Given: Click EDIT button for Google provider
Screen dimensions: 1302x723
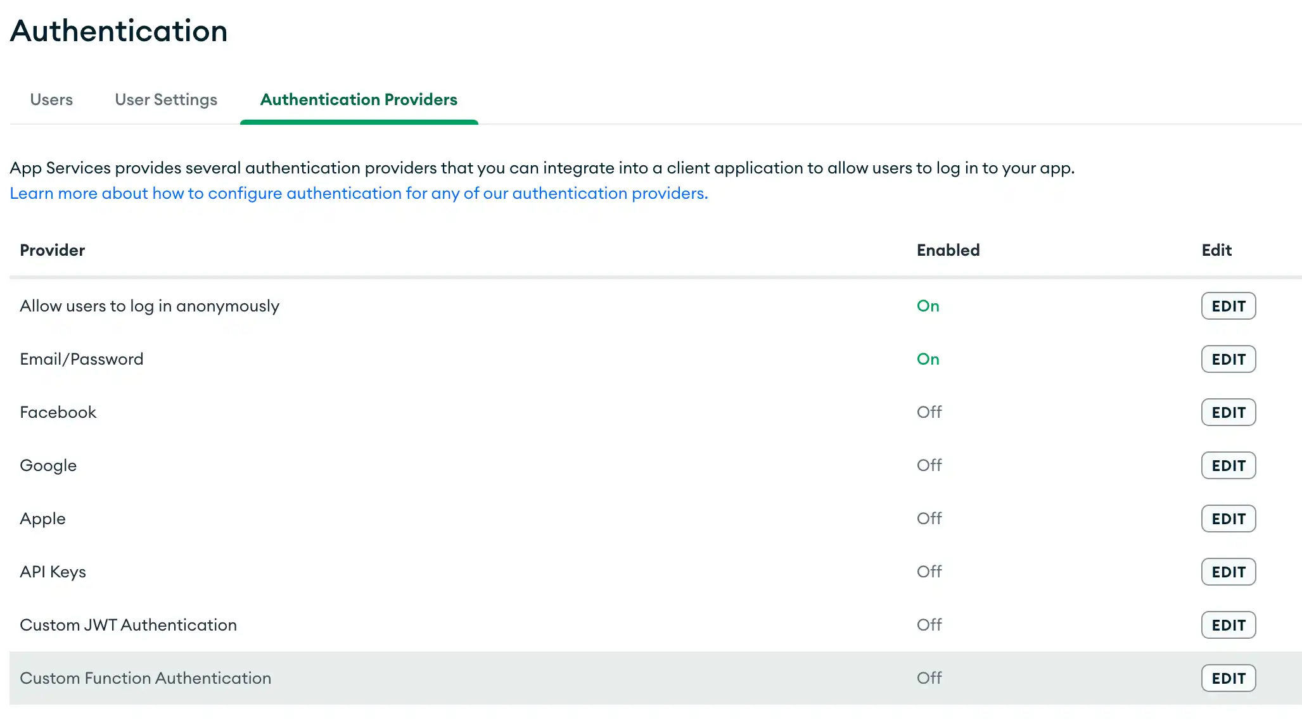Looking at the screenshot, I should pyautogui.click(x=1229, y=465).
